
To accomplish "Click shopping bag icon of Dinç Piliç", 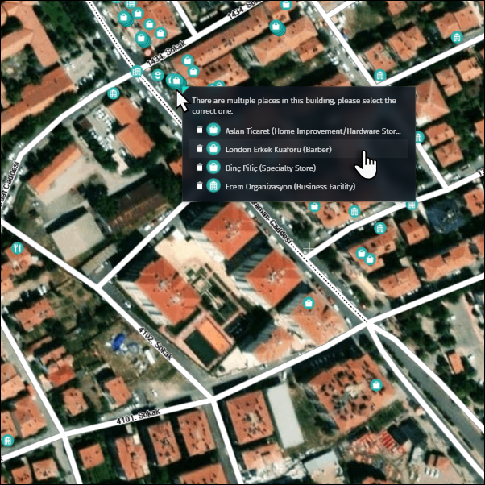I will click(x=213, y=167).
